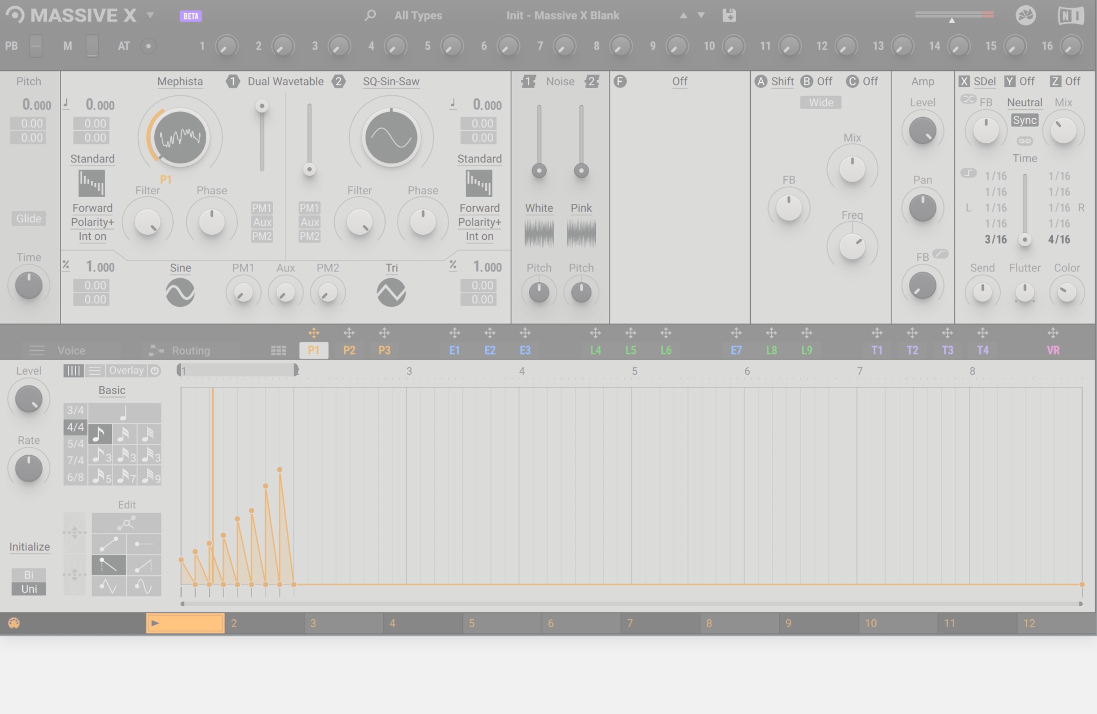The width and height of the screenshot is (1097, 714).
Task: Open insert effect A Shift dropdown
Action: point(782,81)
